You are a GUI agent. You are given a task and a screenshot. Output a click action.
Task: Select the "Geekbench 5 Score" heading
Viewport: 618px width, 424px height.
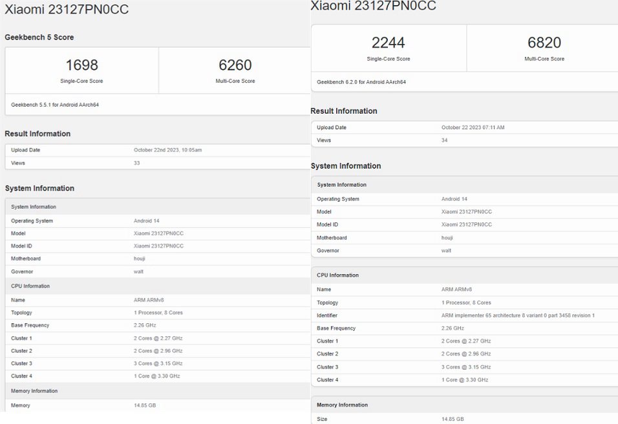[x=39, y=37]
